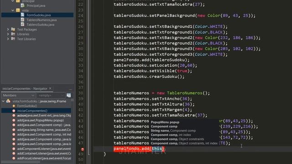Viewport: 292px width, 164px height.
Task: Open the Members dropdown in Navigator
Action: (x=18, y=95)
